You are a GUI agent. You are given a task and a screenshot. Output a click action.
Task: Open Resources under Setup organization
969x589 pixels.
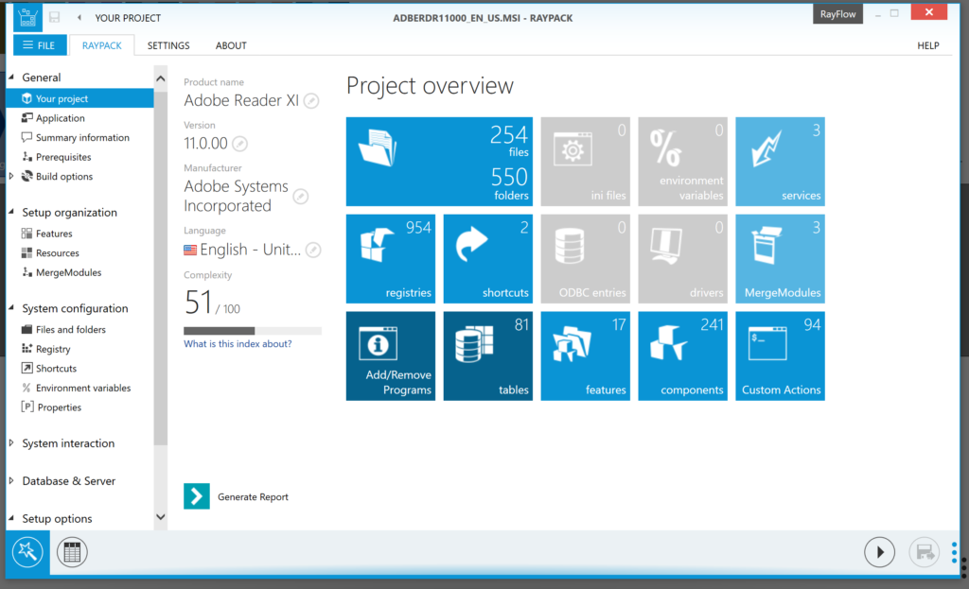click(58, 253)
